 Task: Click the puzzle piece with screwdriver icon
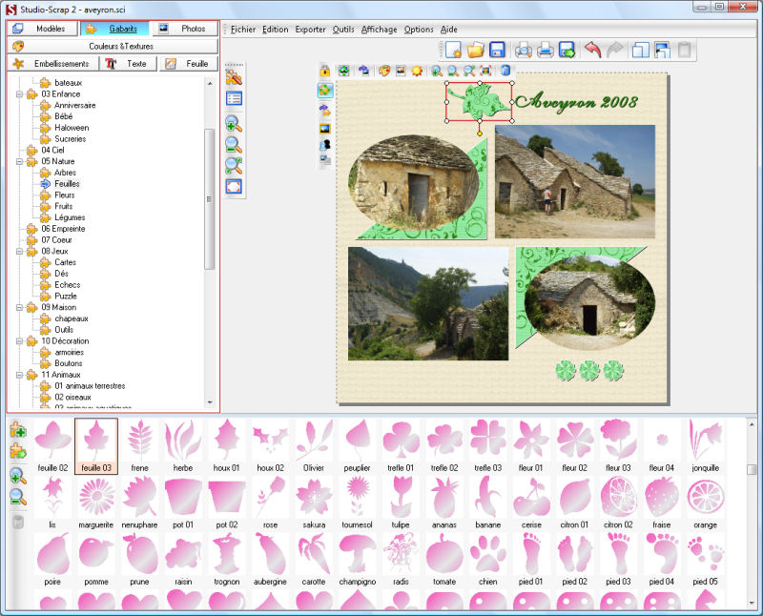(x=234, y=77)
